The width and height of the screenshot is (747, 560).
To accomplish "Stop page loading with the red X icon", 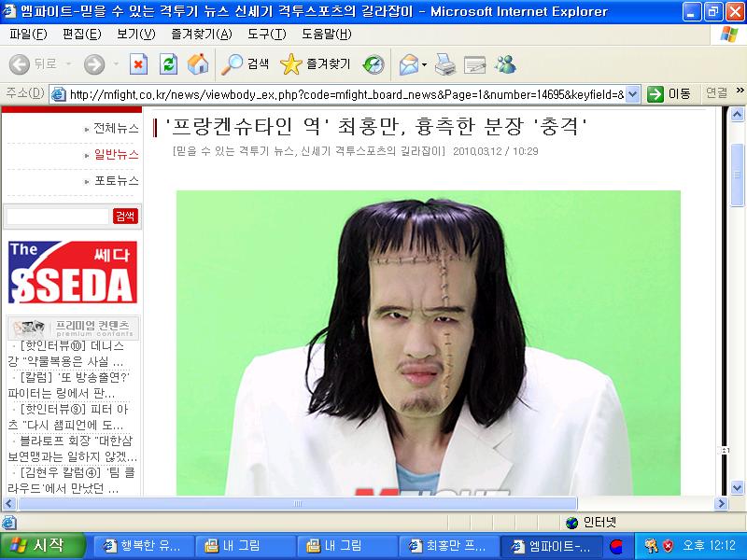I will (x=138, y=64).
